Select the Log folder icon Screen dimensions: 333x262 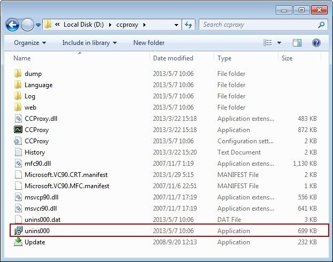pos(18,96)
